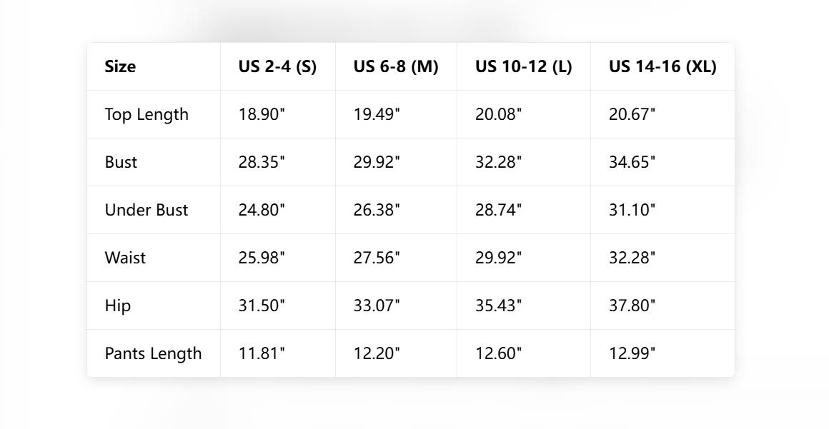The image size is (829, 429).
Task: Select the 34.65" Bust value for XL
Action: (632, 162)
